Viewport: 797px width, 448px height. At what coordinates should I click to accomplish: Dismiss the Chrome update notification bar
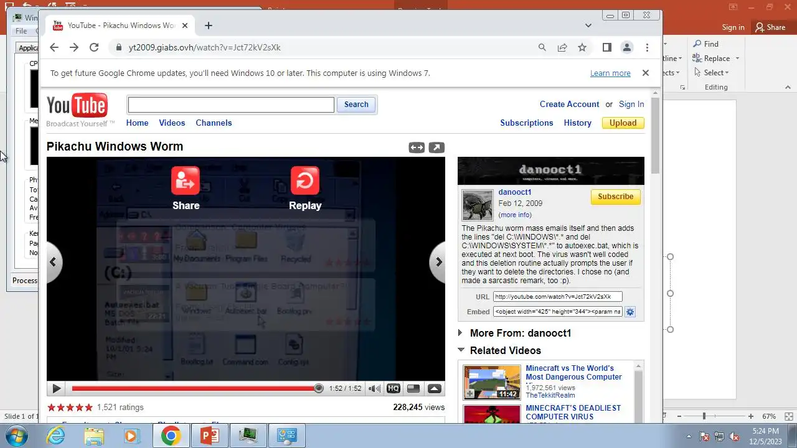tap(646, 73)
